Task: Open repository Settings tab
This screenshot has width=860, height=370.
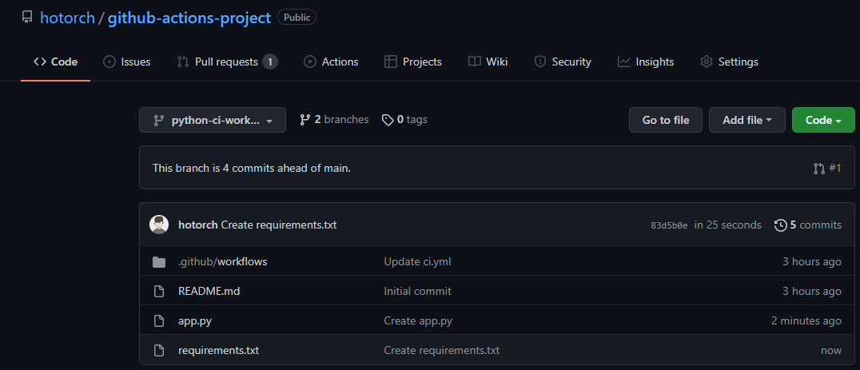Action: pos(729,62)
